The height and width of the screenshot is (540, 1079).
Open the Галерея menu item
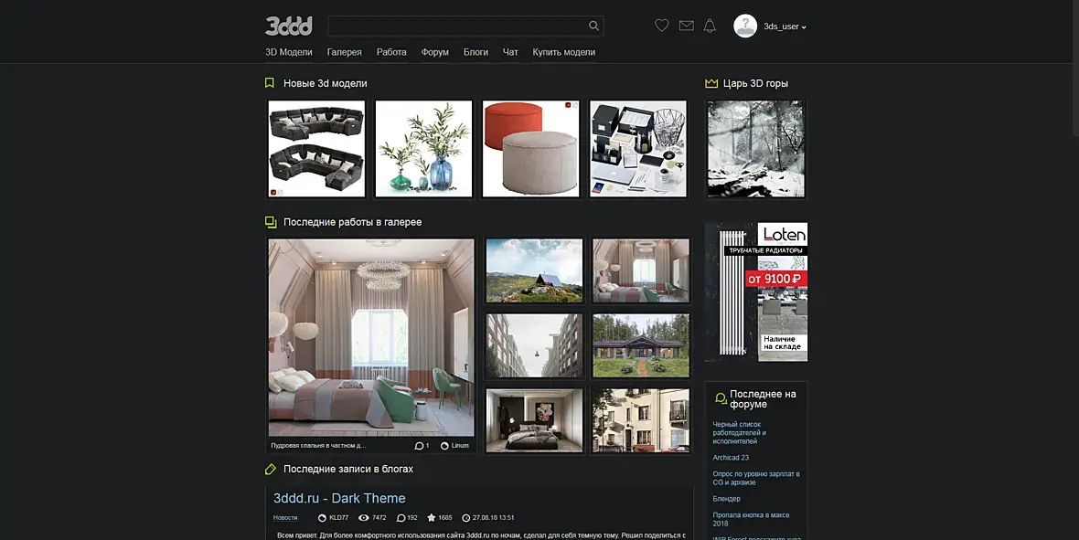[344, 52]
